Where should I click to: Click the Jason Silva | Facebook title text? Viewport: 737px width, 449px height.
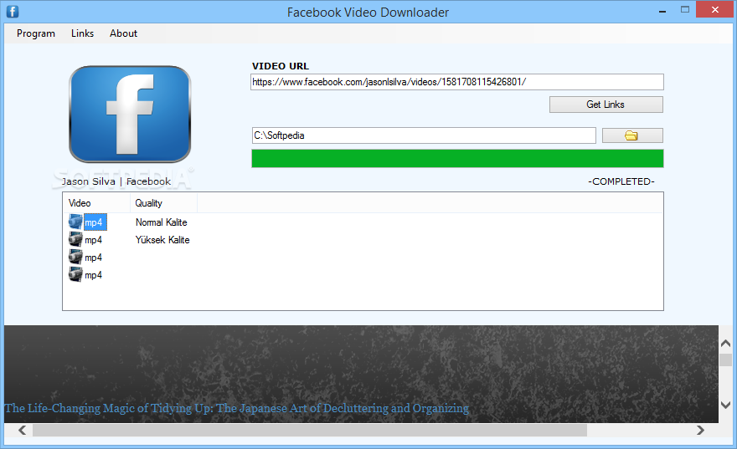(x=116, y=181)
